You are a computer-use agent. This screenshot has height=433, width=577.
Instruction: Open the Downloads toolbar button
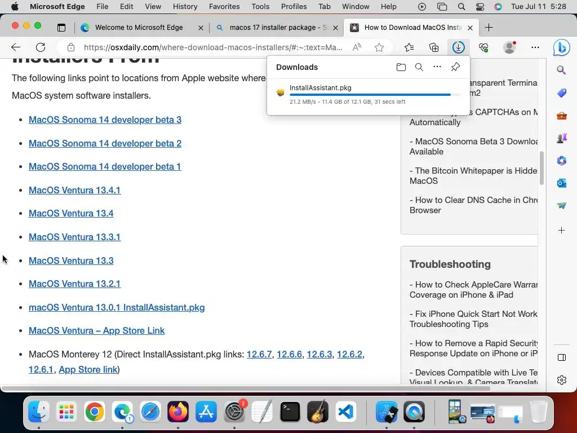pyautogui.click(x=459, y=47)
